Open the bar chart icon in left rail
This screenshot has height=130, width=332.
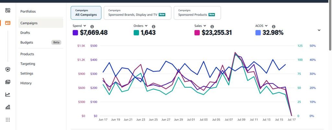pyautogui.click(x=8, y=107)
